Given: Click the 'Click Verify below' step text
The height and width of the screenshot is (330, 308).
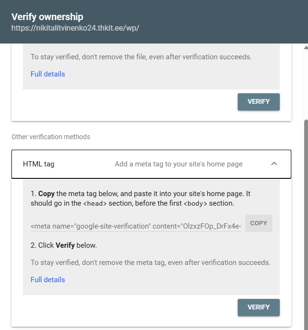Looking at the screenshot, I should pos(64,245).
